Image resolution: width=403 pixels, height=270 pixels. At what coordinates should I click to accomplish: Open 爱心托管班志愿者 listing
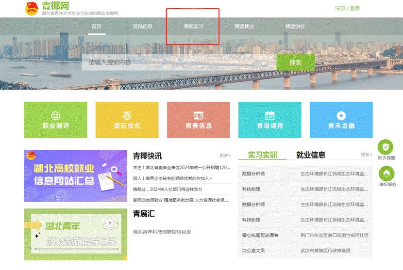[x=260, y=235]
